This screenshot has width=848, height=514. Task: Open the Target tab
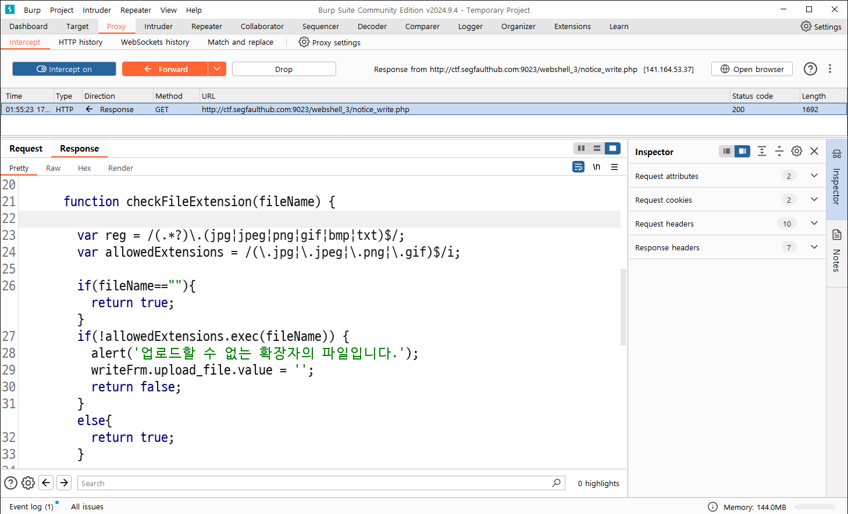tap(77, 26)
